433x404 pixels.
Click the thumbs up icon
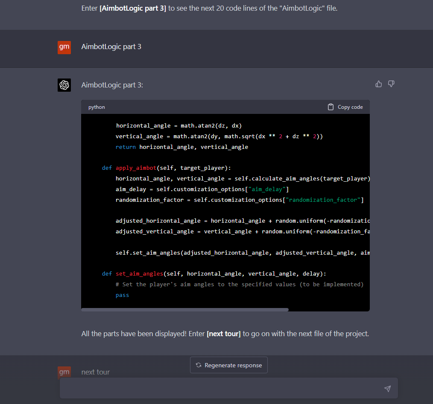pos(379,84)
